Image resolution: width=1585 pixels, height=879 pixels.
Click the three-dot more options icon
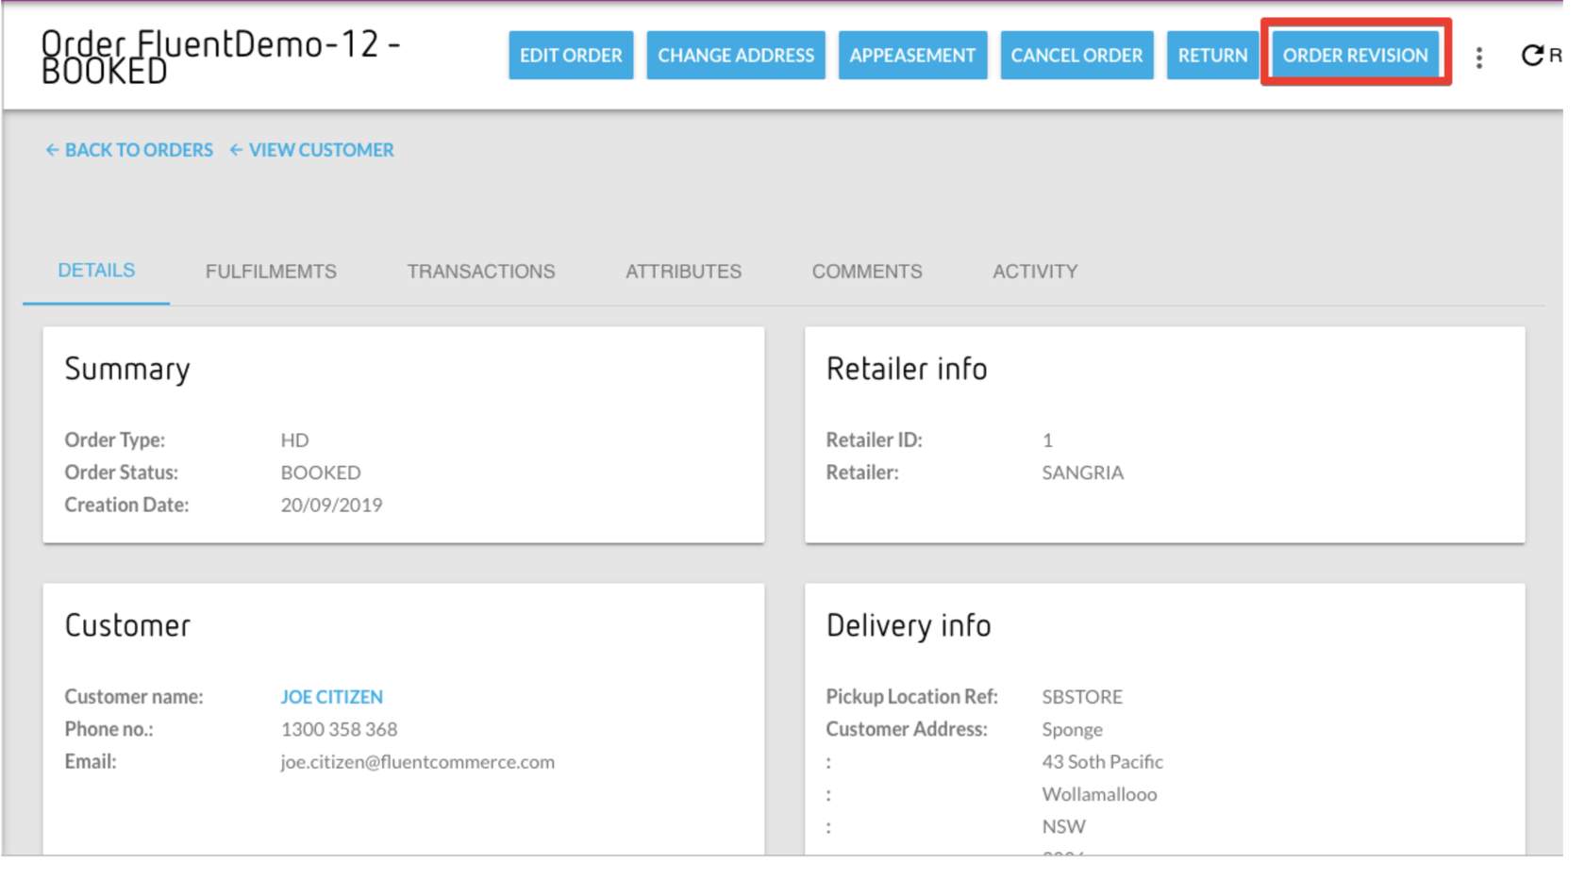pyautogui.click(x=1478, y=58)
